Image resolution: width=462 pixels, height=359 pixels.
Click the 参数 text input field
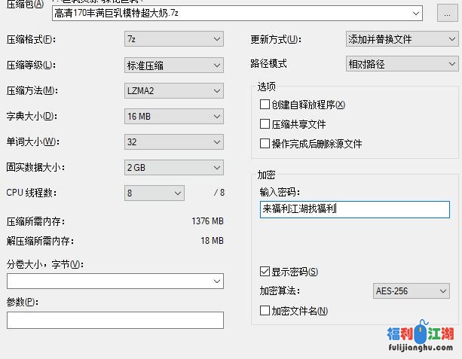coord(115,320)
